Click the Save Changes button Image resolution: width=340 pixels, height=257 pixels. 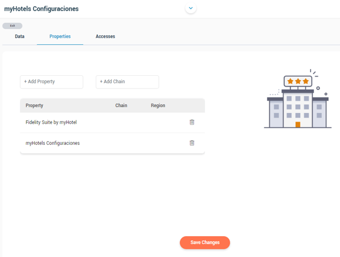(x=205, y=242)
